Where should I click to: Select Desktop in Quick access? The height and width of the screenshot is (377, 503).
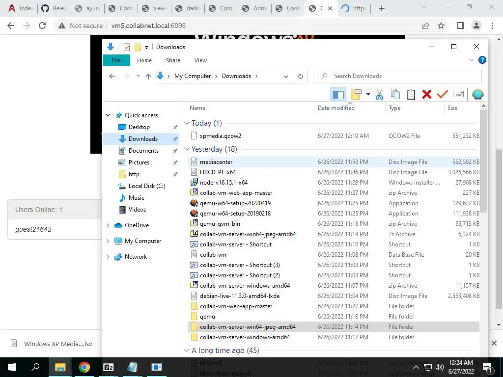pos(139,127)
